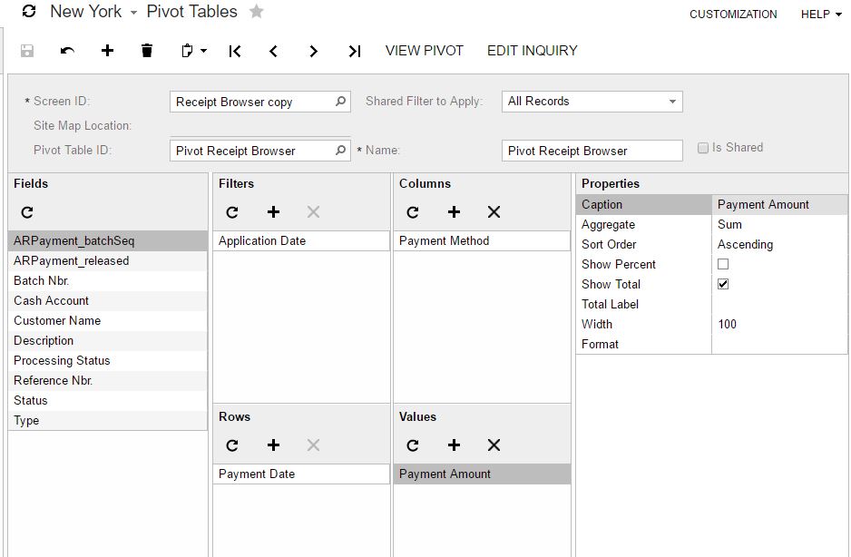Delete the current pivot table

click(147, 51)
